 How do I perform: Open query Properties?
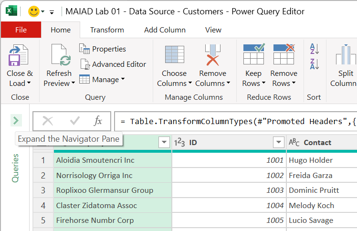tap(103, 49)
